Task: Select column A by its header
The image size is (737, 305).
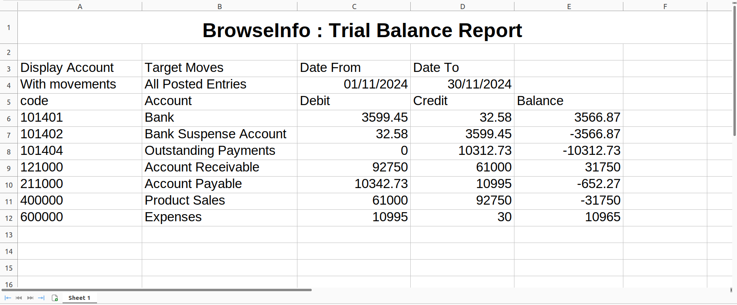Action: [x=80, y=6]
